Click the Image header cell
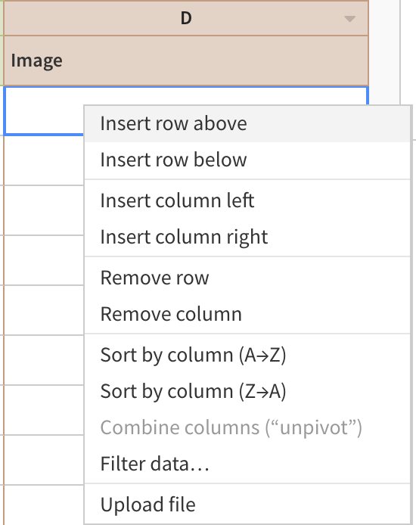Viewport: 416px width, 525px height. pyautogui.click(x=186, y=61)
